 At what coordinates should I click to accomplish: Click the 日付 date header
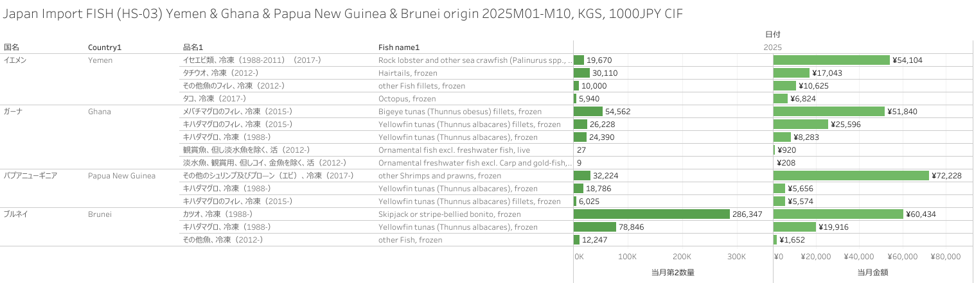pos(772,35)
